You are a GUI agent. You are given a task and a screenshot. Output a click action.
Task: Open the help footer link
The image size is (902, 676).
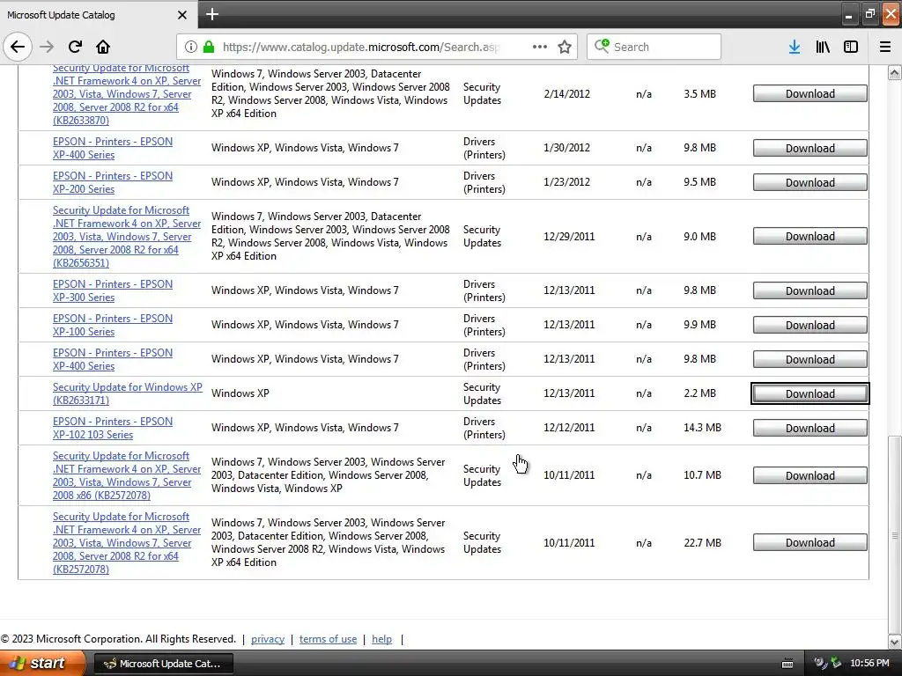(381, 639)
